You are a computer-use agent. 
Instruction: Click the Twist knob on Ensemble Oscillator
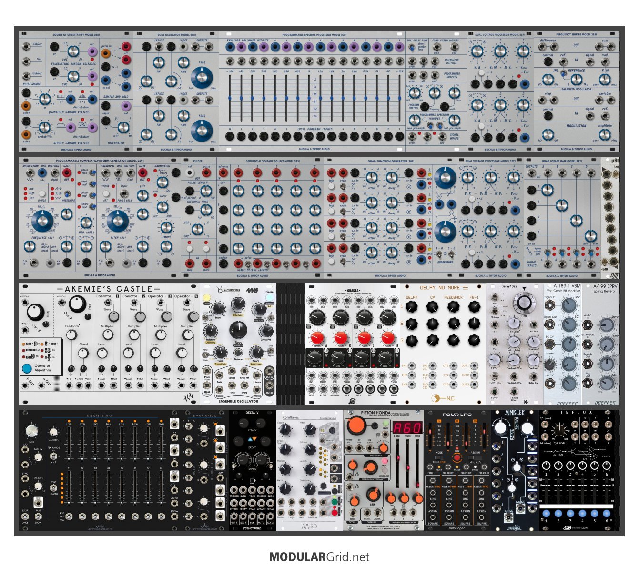[220, 352]
